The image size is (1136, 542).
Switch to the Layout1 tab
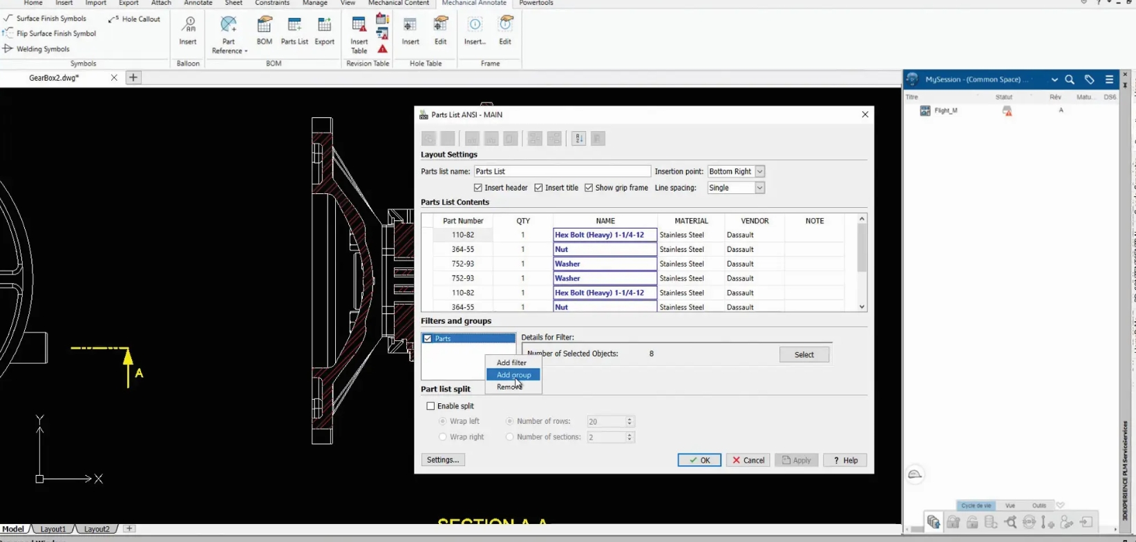click(x=53, y=529)
